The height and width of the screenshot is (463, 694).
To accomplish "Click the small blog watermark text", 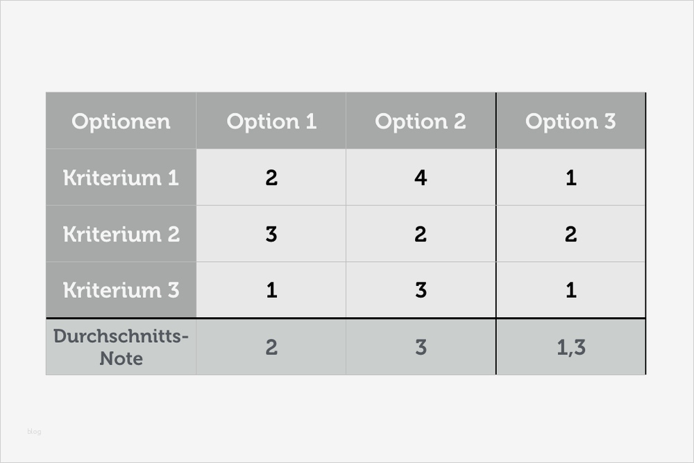I will (34, 432).
